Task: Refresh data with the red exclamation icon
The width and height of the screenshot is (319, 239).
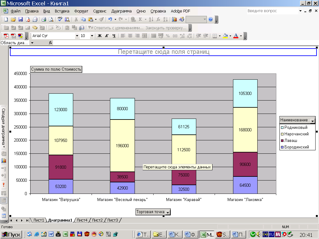Action: [x=4, y=185]
